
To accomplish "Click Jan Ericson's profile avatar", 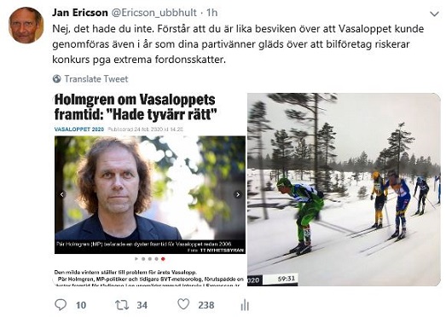I will pyautogui.click(x=26, y=26).
